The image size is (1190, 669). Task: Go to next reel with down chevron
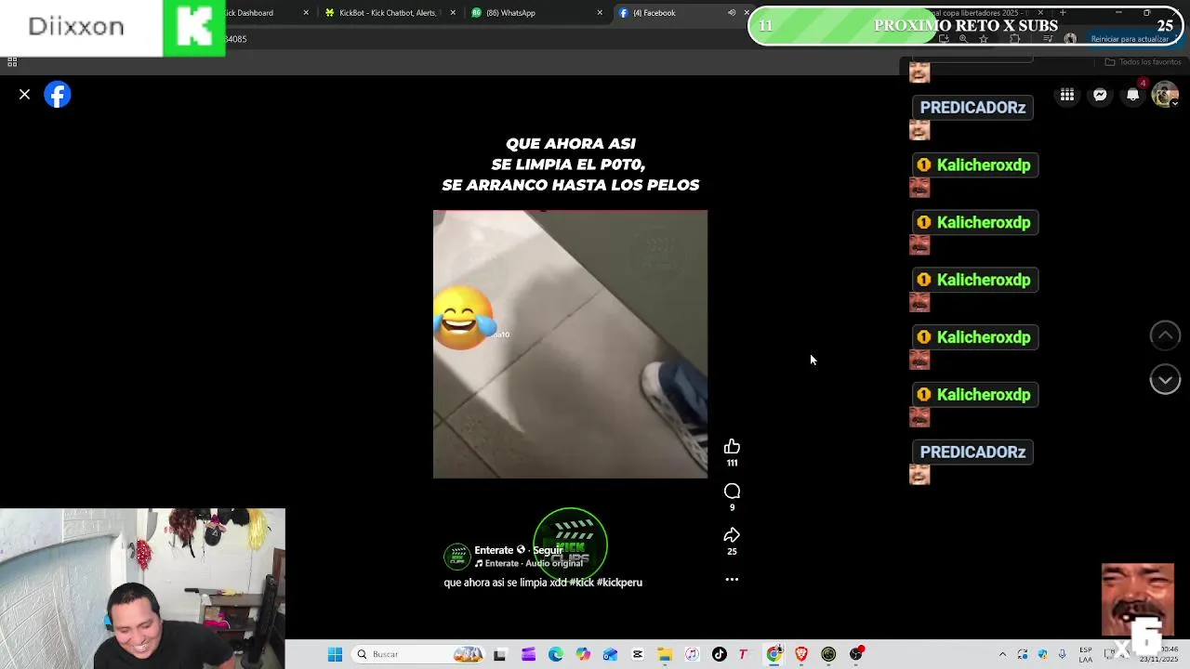click(1165, 379)
